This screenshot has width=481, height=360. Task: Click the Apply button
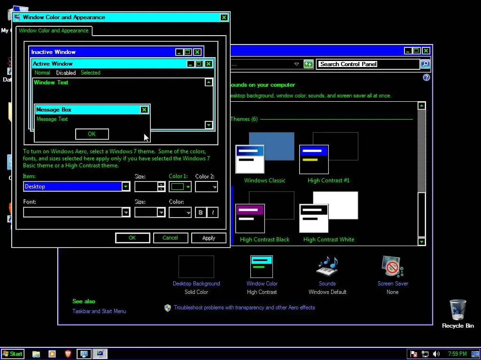coord(209,238)
